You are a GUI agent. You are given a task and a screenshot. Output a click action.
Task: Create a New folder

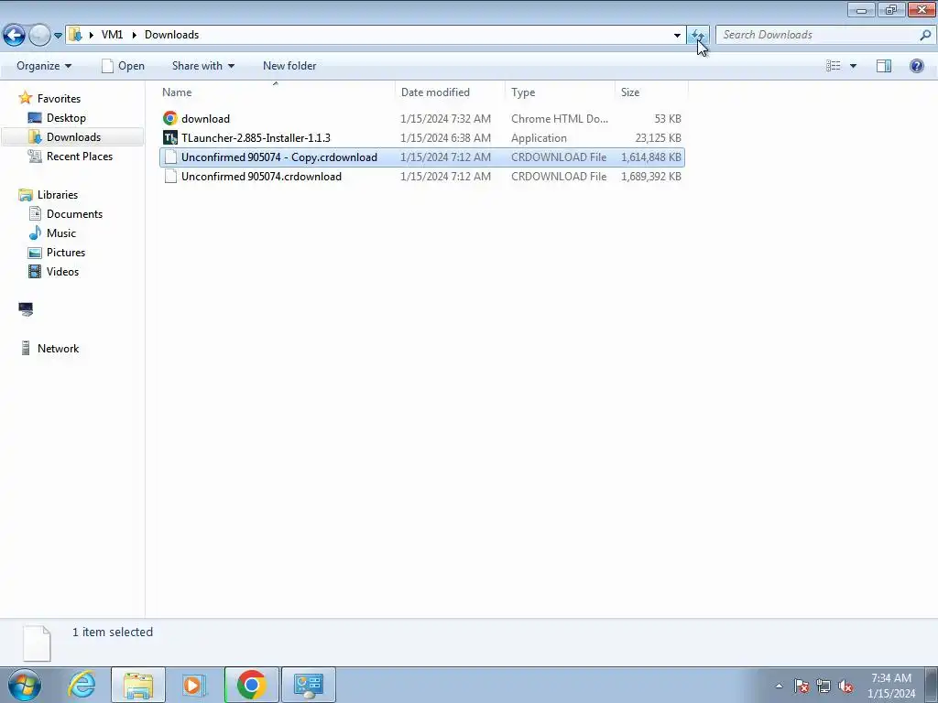[x=289, y=66]
